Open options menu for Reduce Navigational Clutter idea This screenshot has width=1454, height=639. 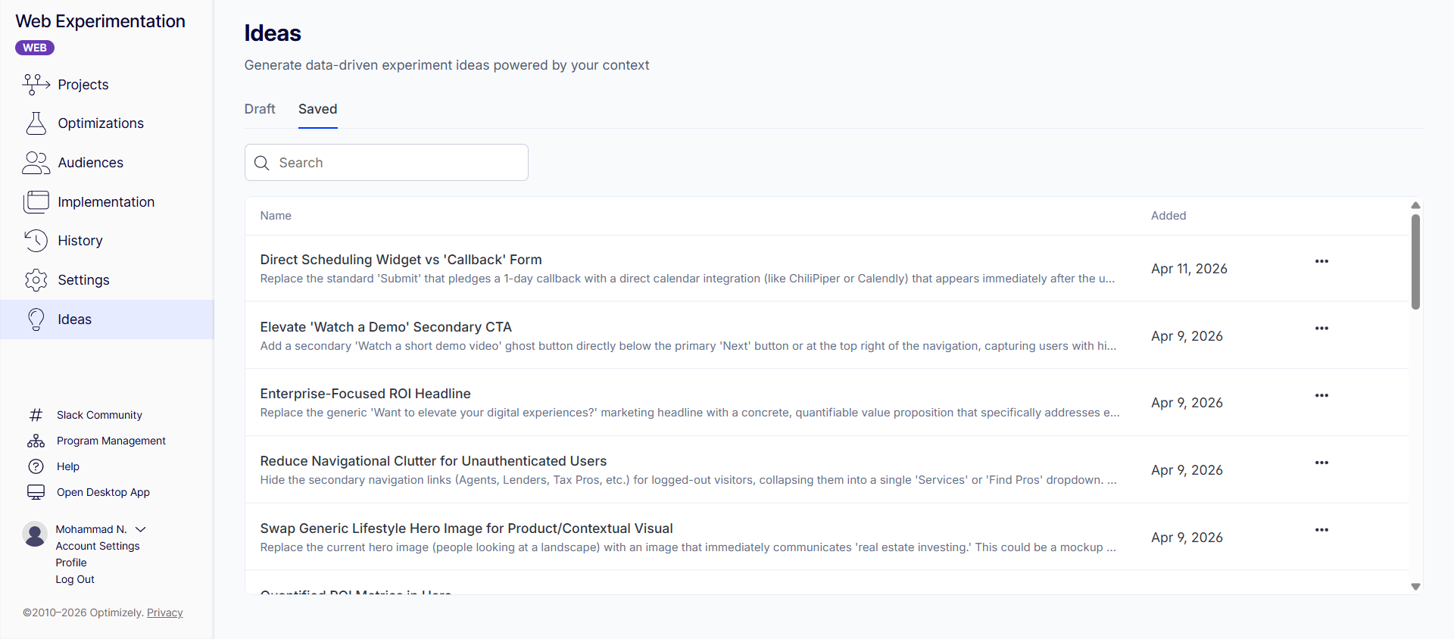click(1321, 463)
